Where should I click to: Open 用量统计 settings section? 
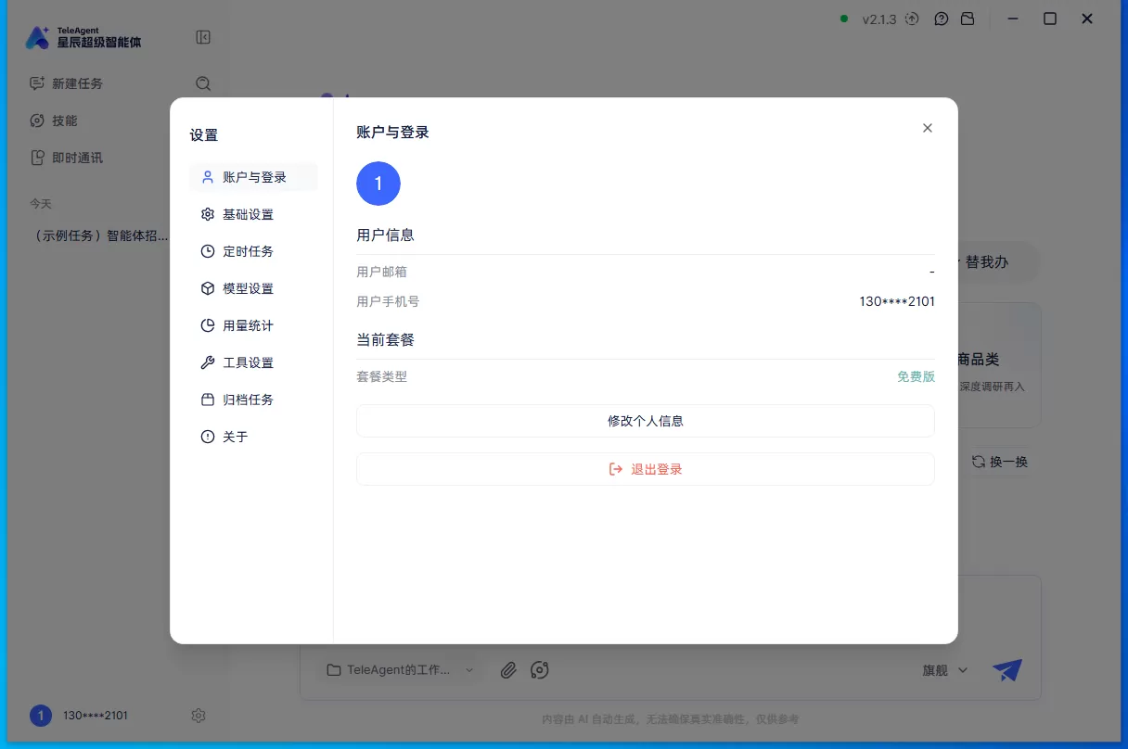click(253, 325)
